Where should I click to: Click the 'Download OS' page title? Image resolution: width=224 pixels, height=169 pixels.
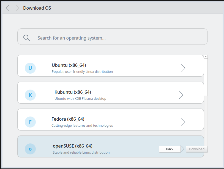click(x=37, y=8)
